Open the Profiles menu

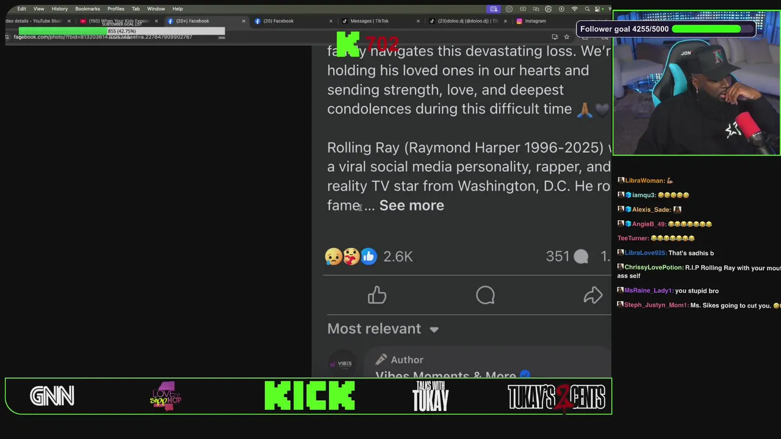click(x=116, y=9)
